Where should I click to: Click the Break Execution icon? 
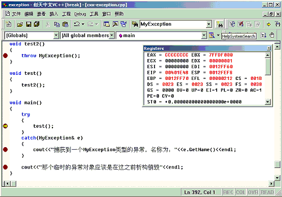click(249, 24)
